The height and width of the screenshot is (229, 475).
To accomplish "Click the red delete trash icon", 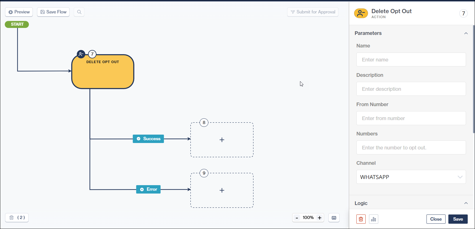I will coord(361,219).
